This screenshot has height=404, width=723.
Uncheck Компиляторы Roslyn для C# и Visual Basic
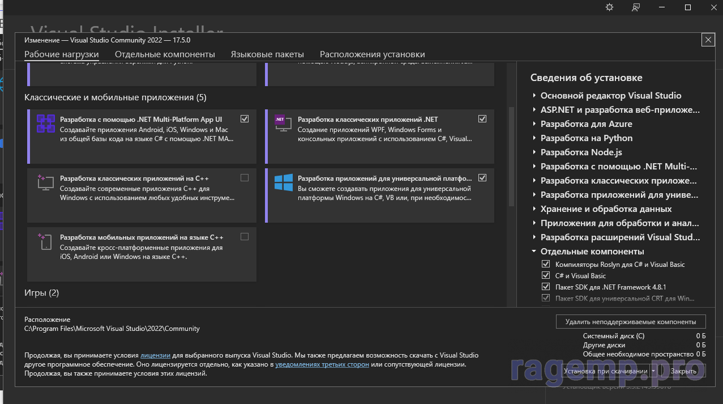pyautogui.click(x=546, y=264)
